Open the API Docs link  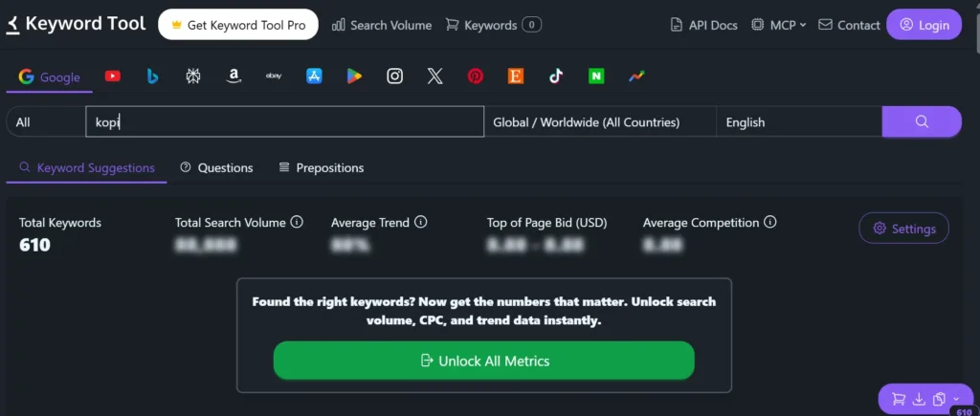pos(703,25)
